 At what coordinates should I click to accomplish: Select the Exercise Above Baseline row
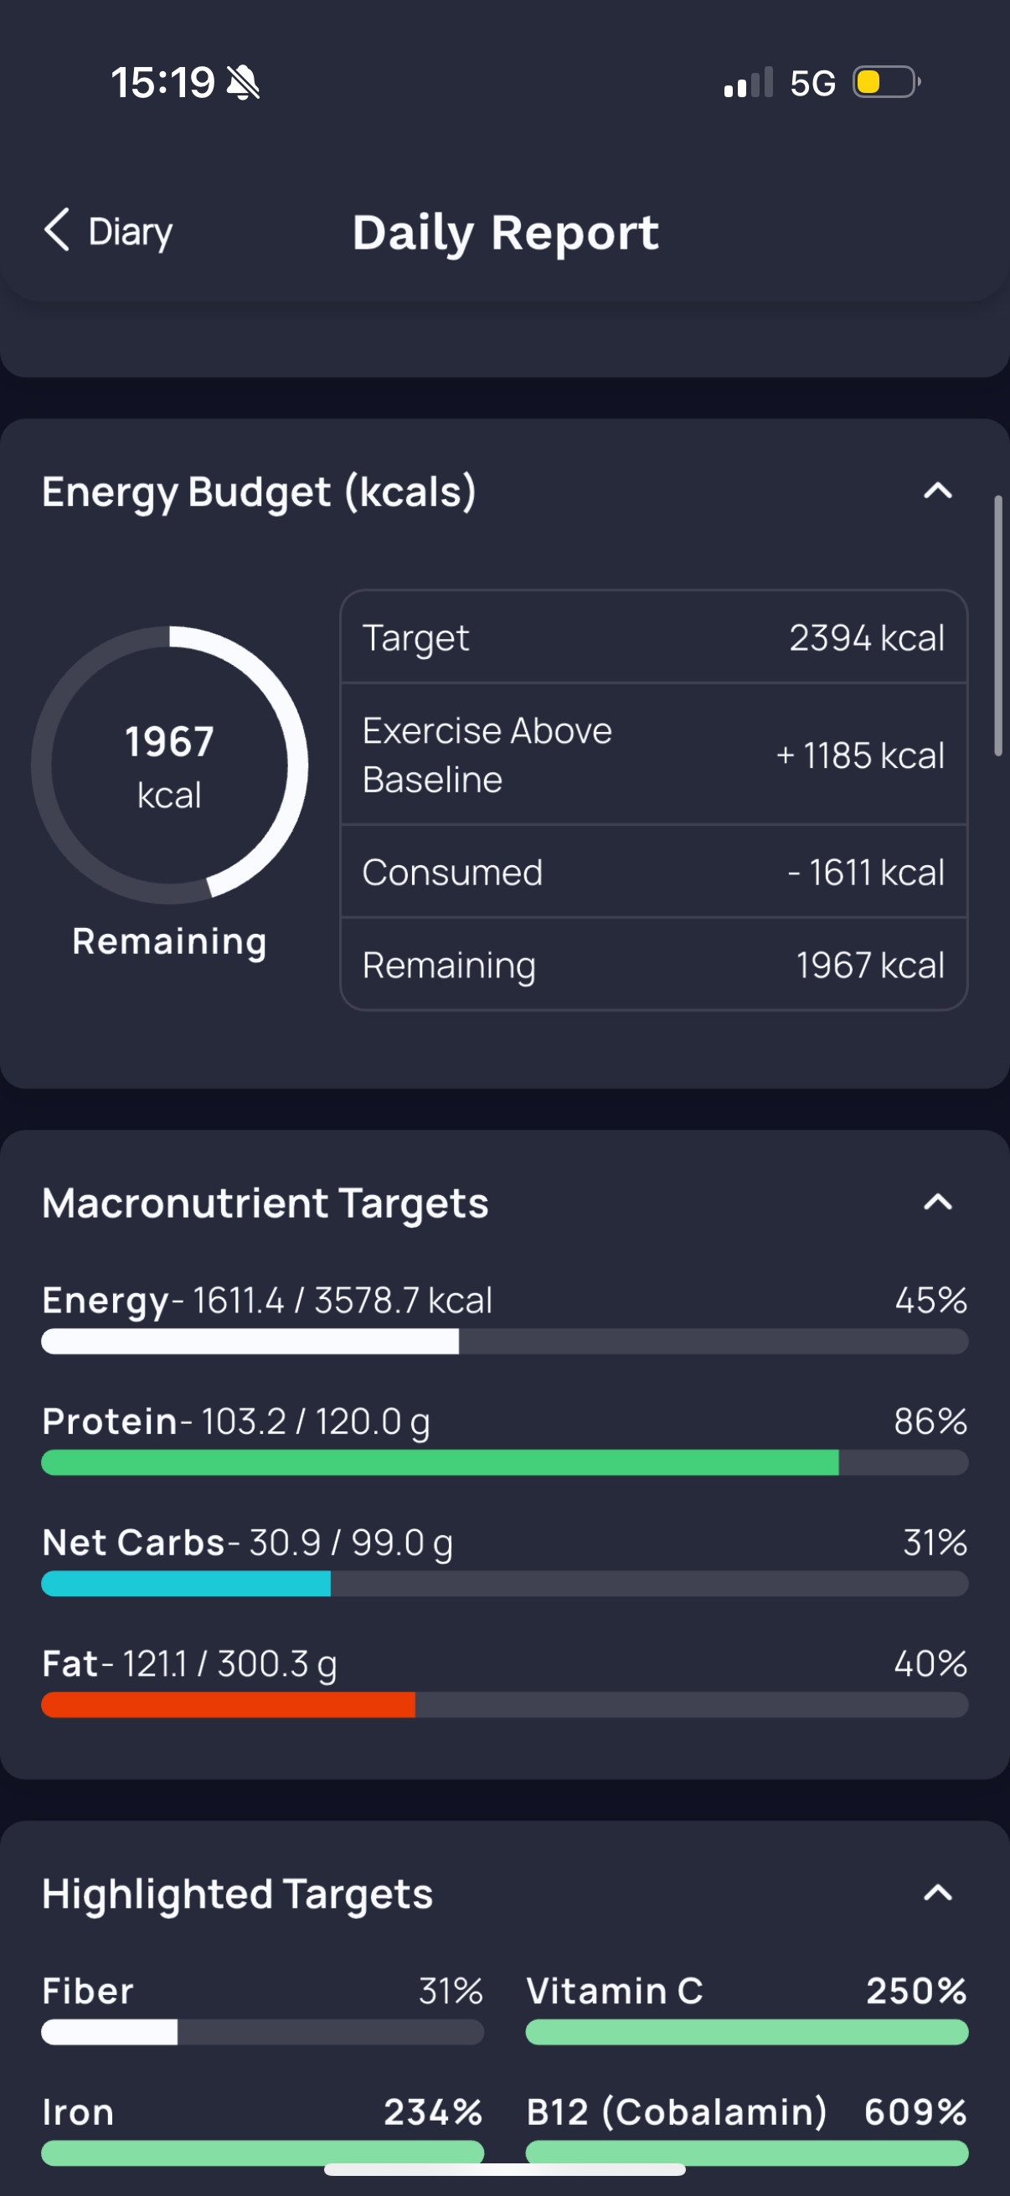653,755
